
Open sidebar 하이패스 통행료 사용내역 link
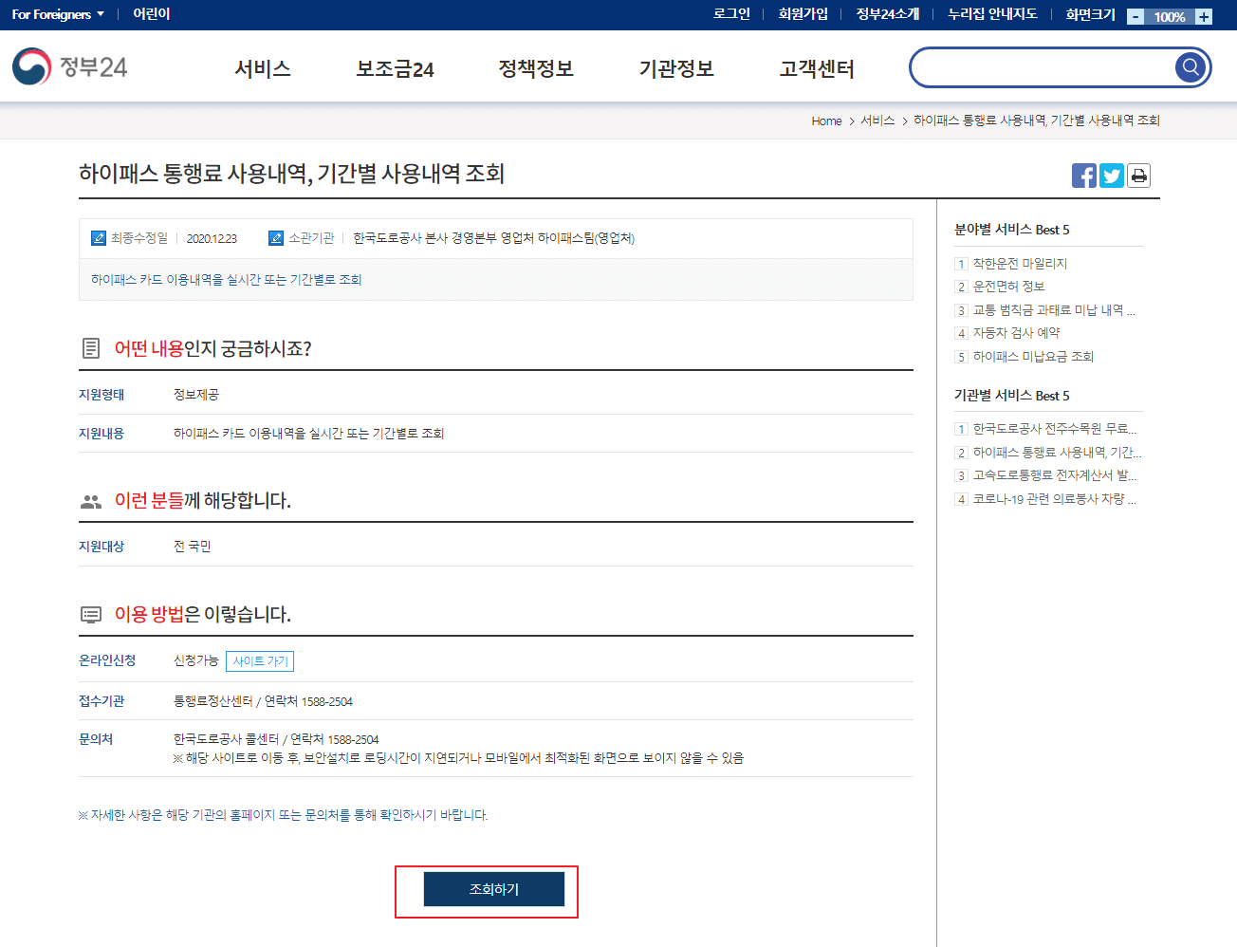pyautogui.click(x=1057, y=453)
